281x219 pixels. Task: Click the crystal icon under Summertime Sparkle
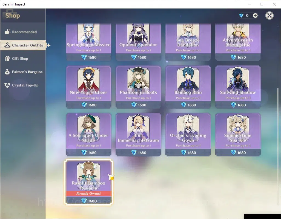[x=233, y=152]
